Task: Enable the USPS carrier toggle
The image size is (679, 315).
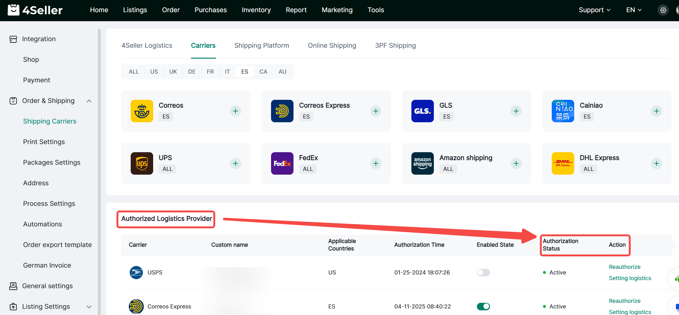Action: (x=483, y=273)
